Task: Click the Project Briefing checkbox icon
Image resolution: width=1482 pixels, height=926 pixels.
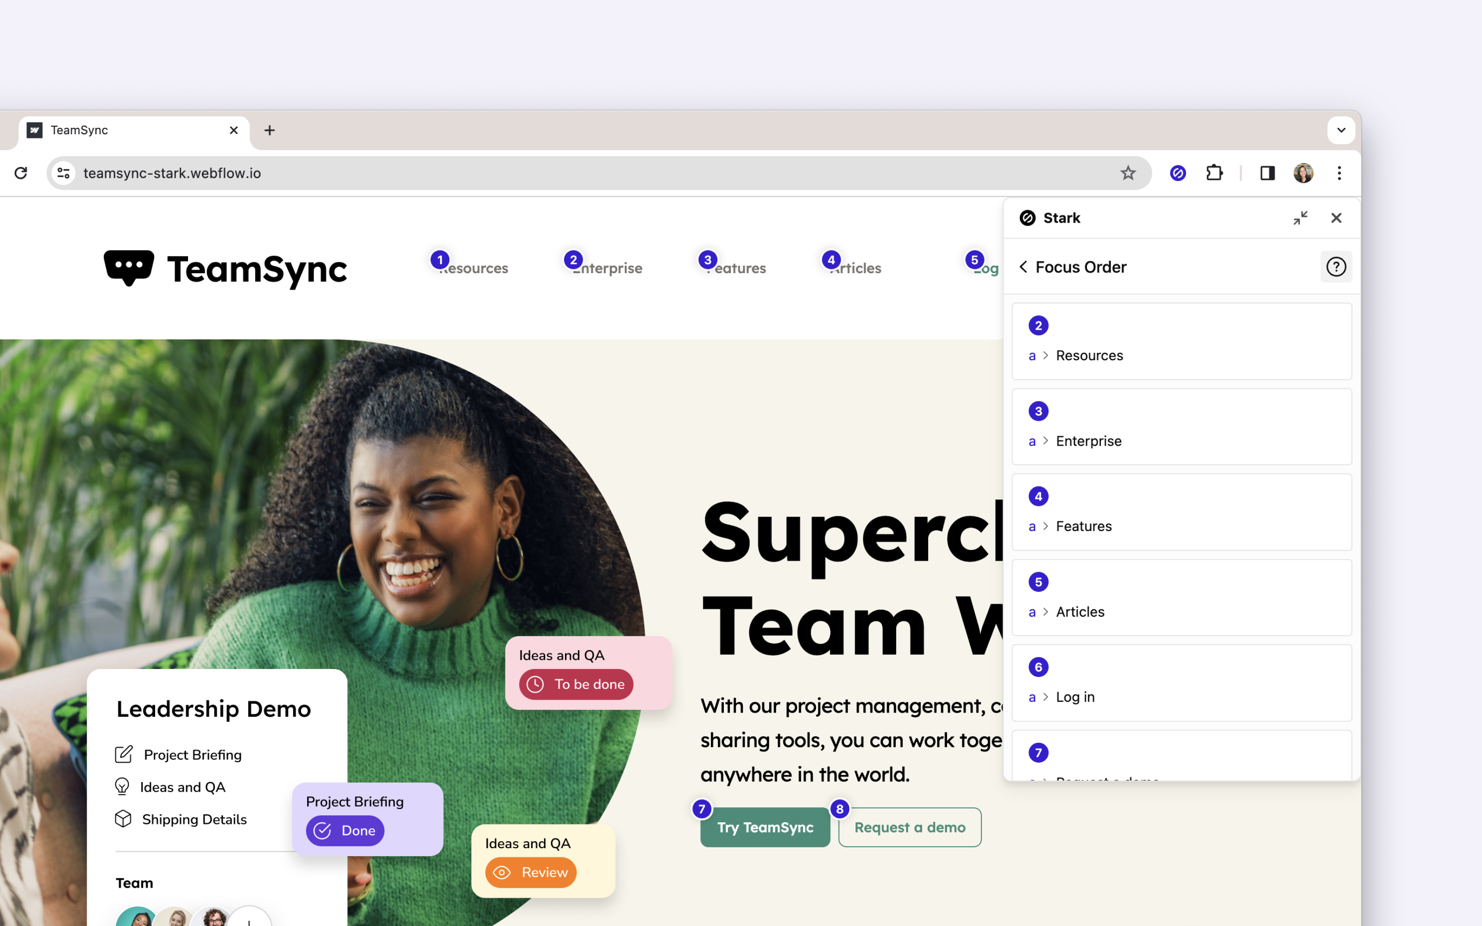Action: pos(124,753)
